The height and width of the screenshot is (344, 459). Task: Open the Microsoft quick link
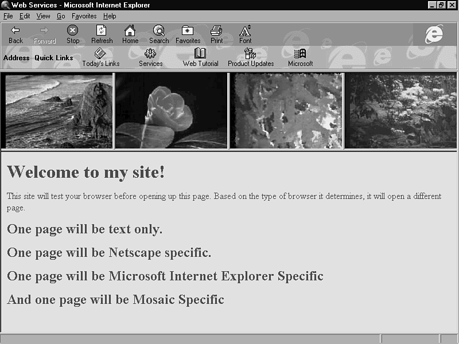pyautogui.click(x=300, y=54)
